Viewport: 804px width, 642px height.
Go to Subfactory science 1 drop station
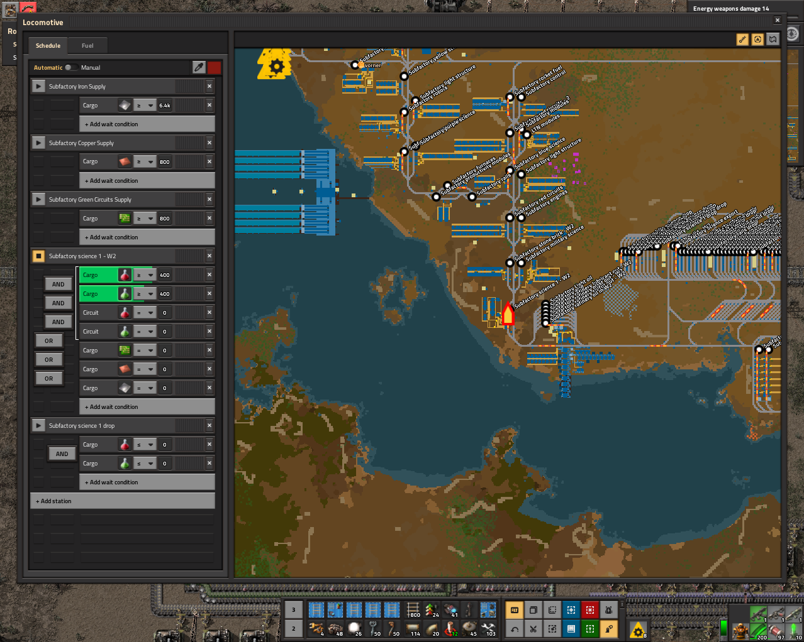38,425
